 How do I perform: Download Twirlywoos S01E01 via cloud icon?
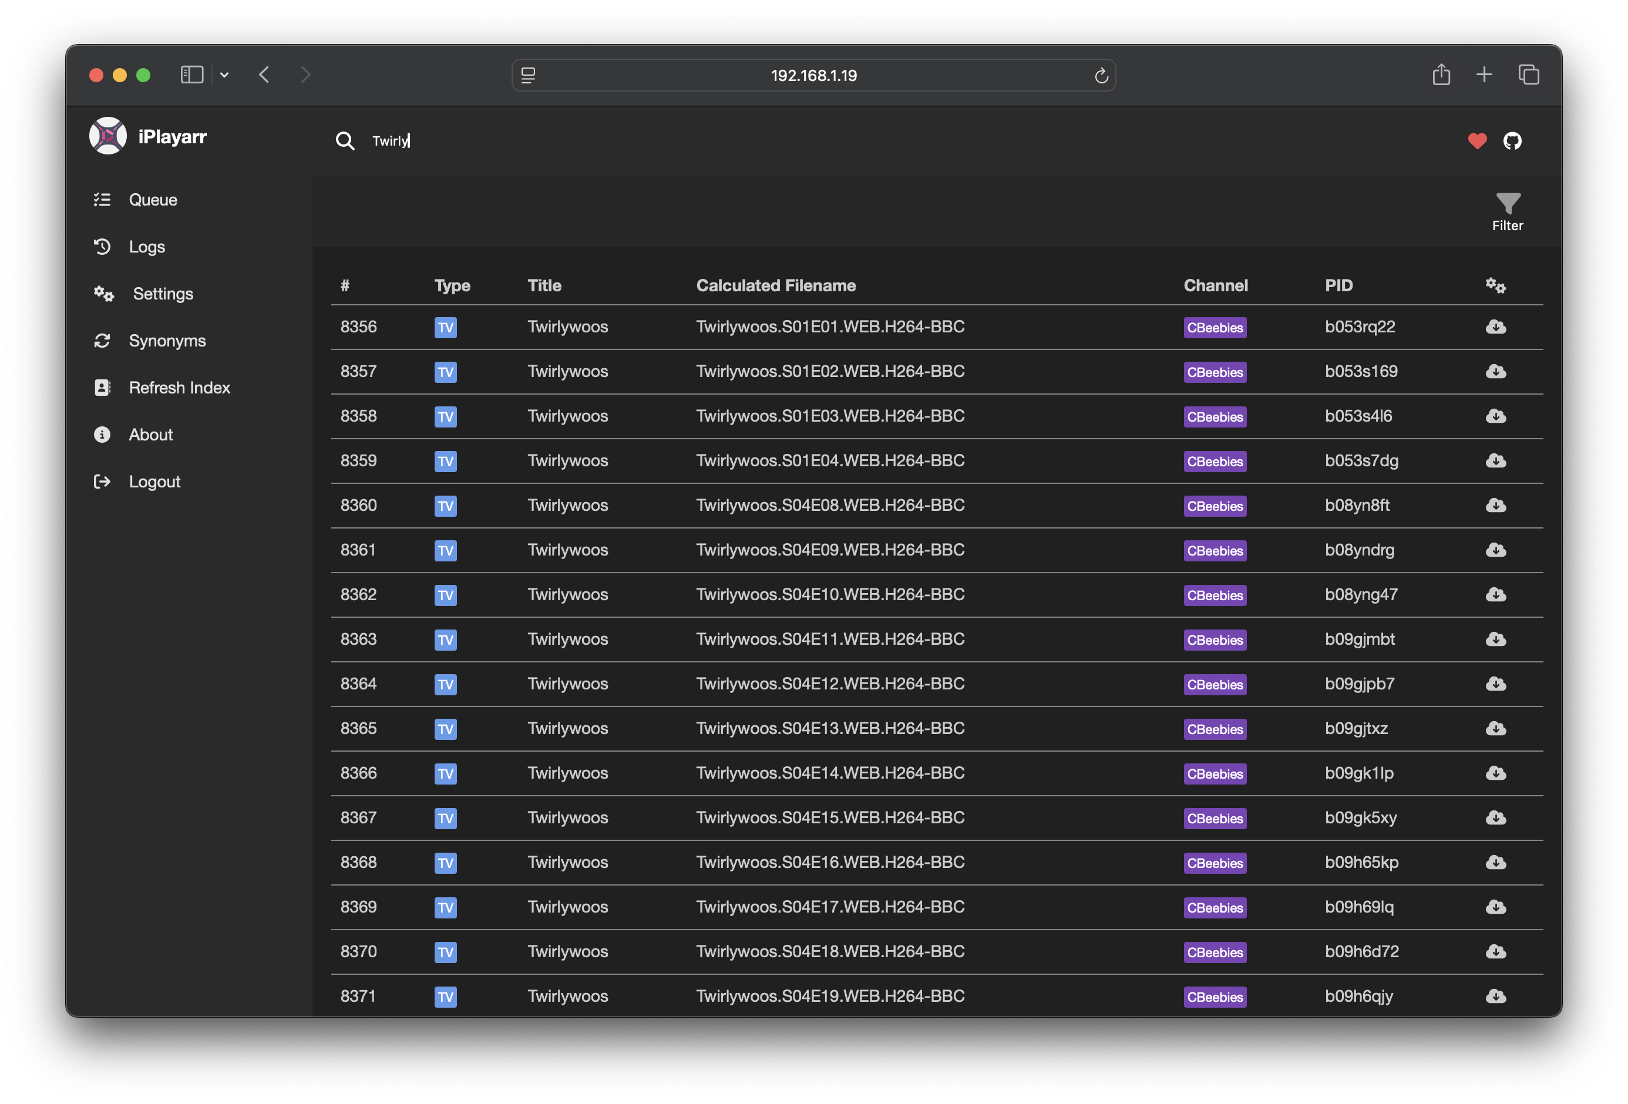tap(1496, 327)
